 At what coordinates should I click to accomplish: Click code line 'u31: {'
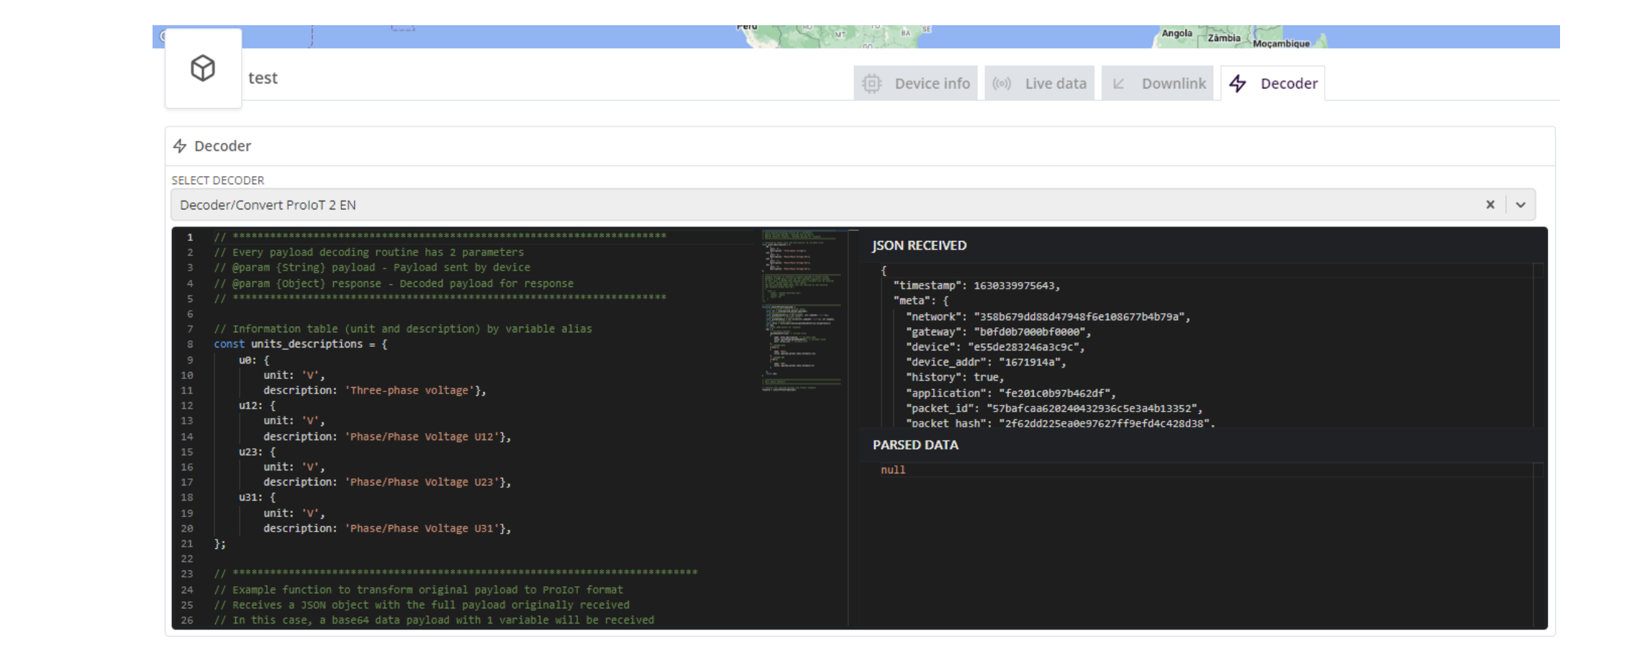point(257,497)
